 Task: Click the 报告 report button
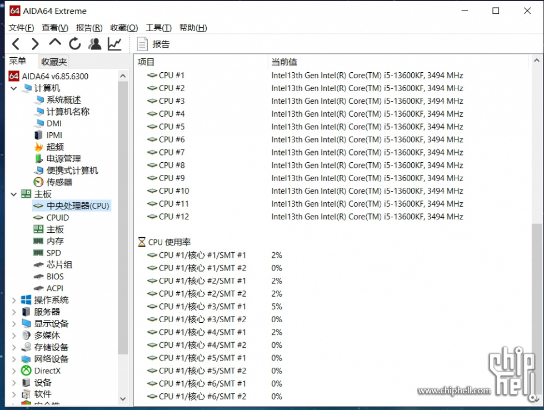click(x=153, y=44)
